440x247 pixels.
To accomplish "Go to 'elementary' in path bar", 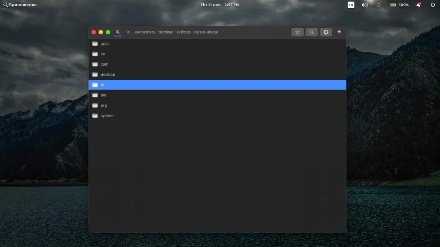I will click(x=145, y=32).
